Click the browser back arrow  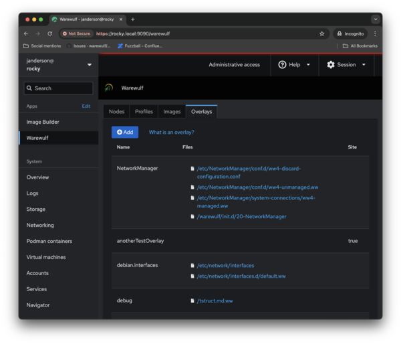(x=26, y=33)
